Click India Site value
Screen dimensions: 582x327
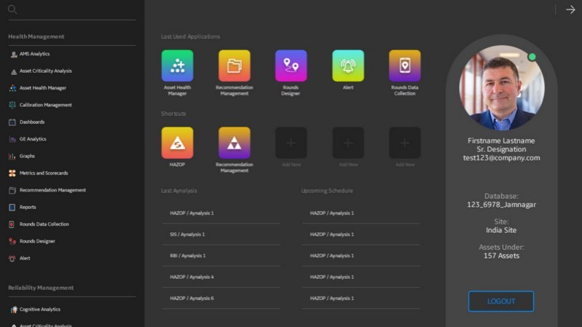point(501,230)
